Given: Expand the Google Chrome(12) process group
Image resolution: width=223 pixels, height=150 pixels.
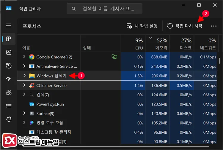Looking at the screenshot, I should 24,57.
